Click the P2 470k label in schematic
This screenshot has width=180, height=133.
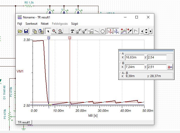[x=11, y=92]
